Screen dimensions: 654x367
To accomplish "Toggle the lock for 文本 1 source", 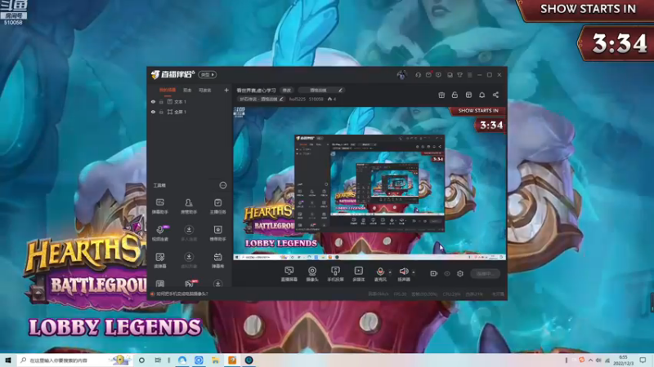I will 161,102.
